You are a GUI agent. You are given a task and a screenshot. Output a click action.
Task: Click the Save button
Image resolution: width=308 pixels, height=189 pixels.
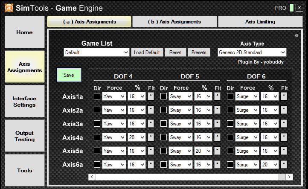click(x=69, y=75)
